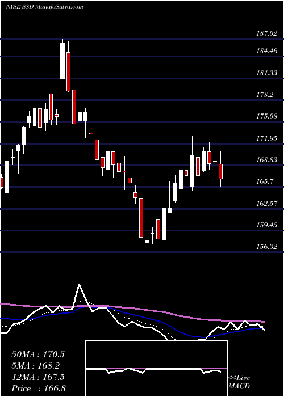Select the 175.08 price level label
The image size is (284, 397).
pyautogui.click(x=266, y=116)
